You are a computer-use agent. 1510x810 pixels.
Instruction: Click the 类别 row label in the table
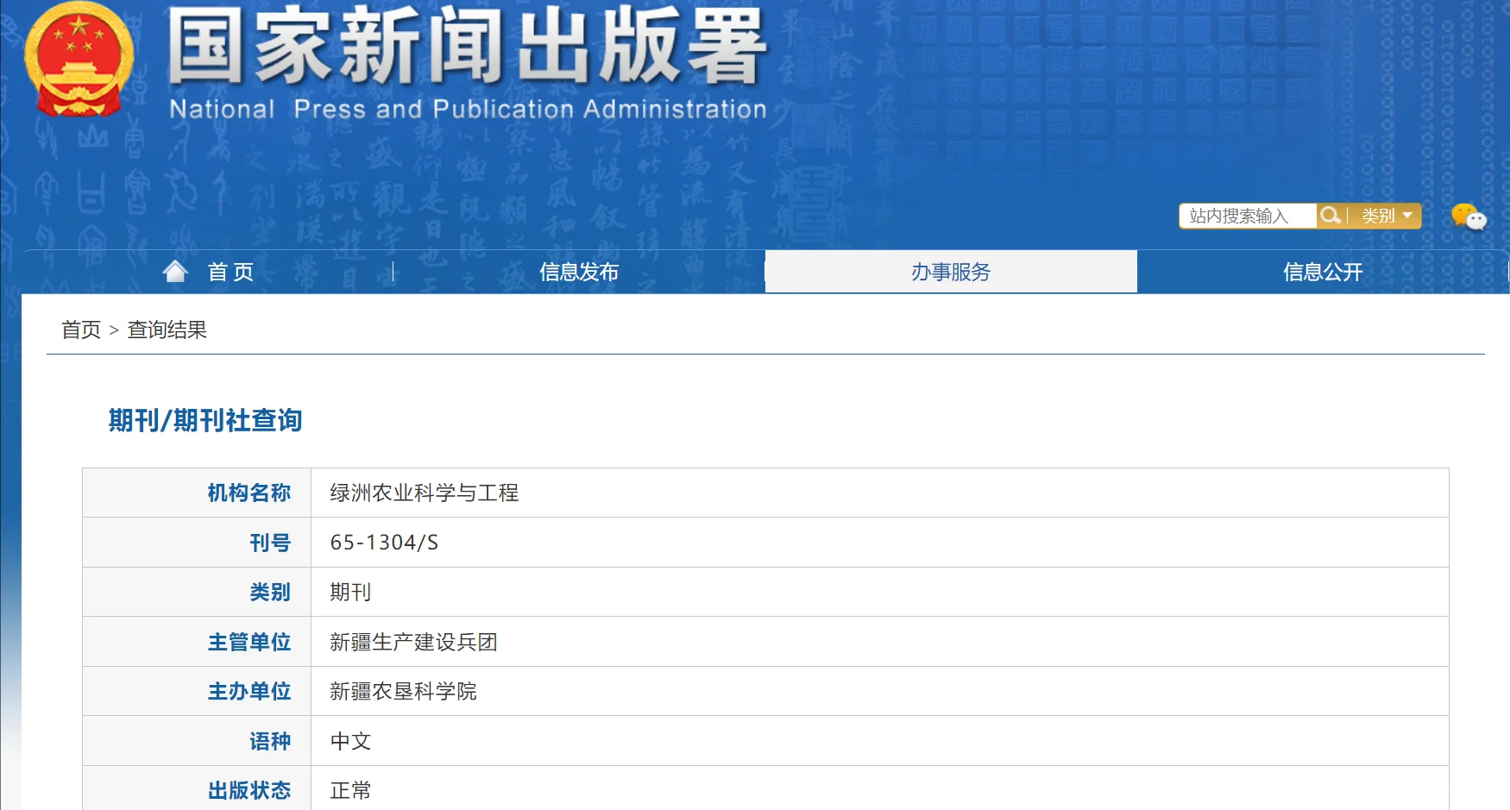point(197,592)
